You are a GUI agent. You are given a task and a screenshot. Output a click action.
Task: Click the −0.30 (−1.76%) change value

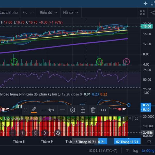pos(51,22)
